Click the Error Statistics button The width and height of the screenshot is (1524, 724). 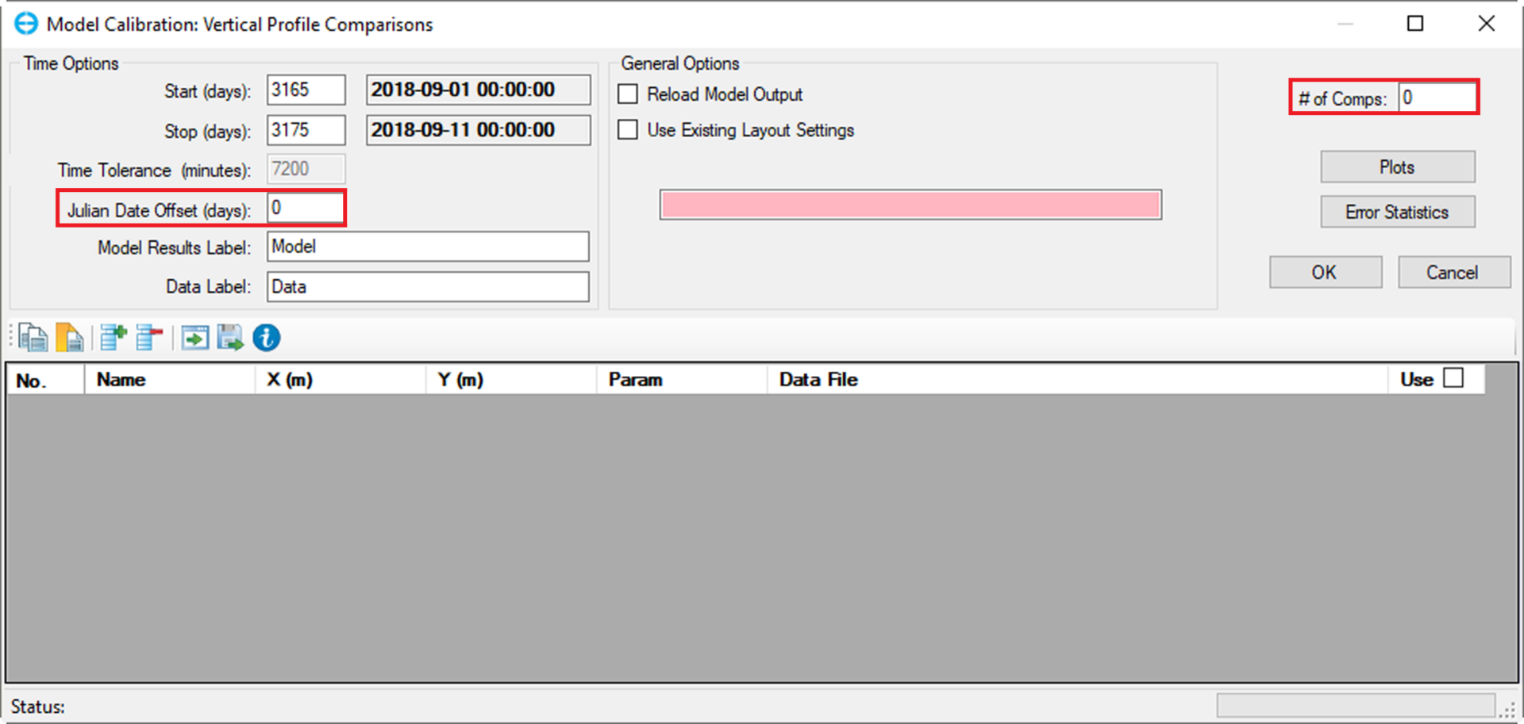tap(1397, 212)
